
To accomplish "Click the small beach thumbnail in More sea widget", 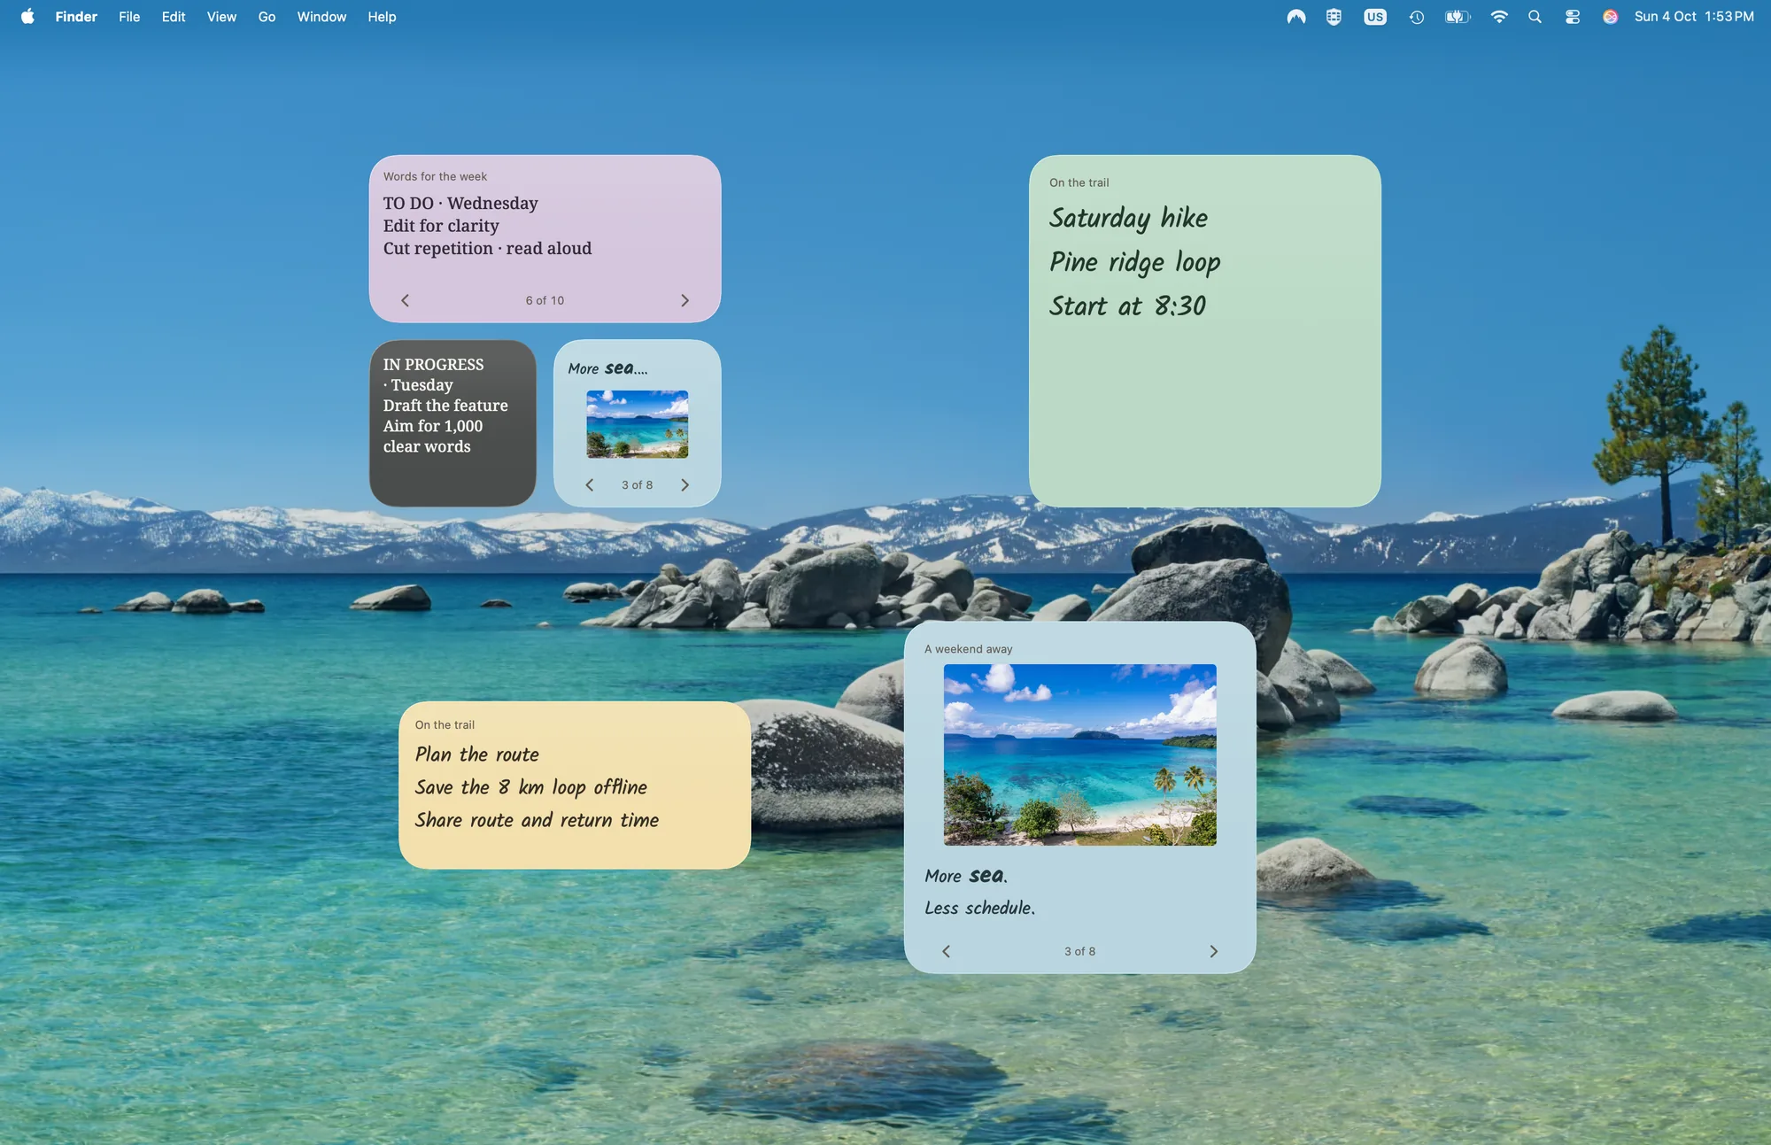I will (x=638, y=424).
